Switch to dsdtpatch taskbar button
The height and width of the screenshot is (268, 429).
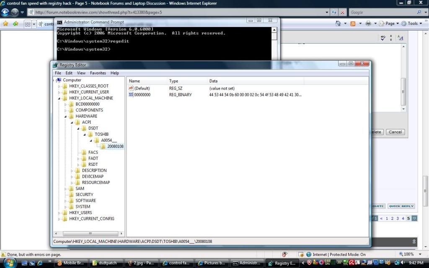pos(107,263)
